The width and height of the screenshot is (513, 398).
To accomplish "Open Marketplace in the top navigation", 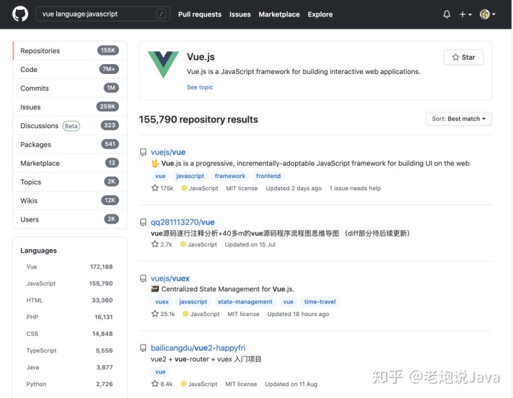I will (x=279, y=14).
